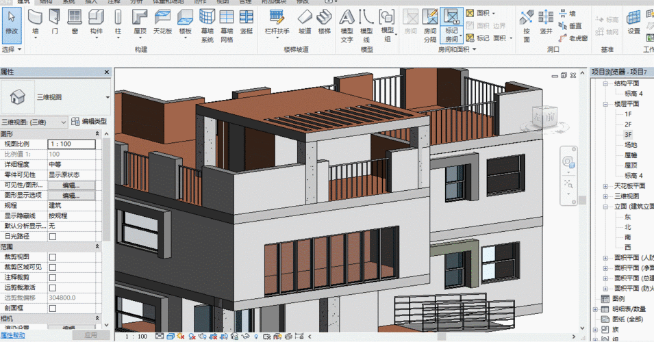Enable the 裁剪视图 checkbox

click(53, 257)
